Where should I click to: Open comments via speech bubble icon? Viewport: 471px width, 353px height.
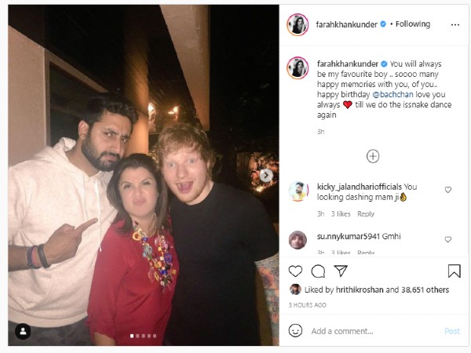tap(318, 271)
